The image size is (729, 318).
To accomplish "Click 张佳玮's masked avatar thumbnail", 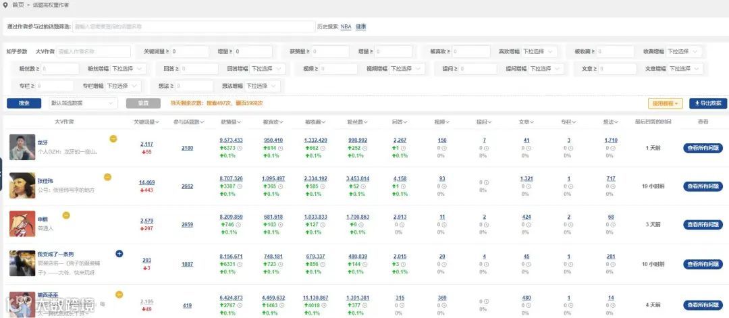I will pos(22,186).
